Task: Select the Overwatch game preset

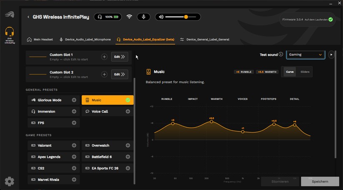Action: click(108, 146)
